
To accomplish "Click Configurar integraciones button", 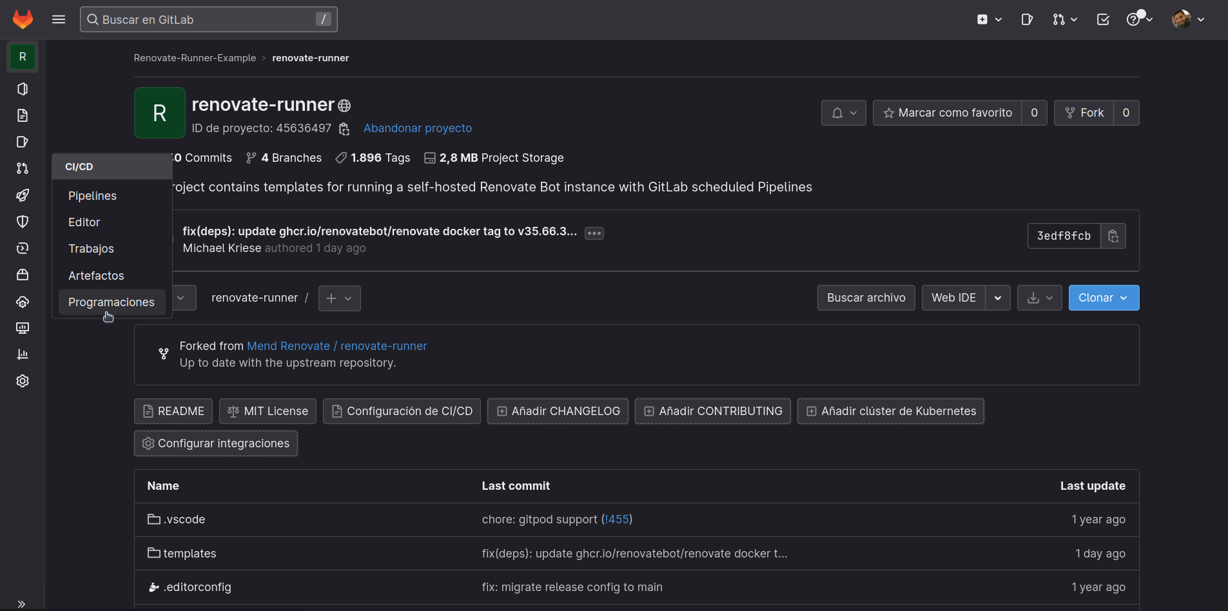I will click(x=216, y=443).
